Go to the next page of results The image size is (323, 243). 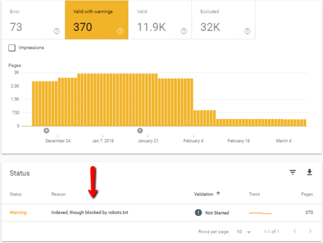coord(310,231)
